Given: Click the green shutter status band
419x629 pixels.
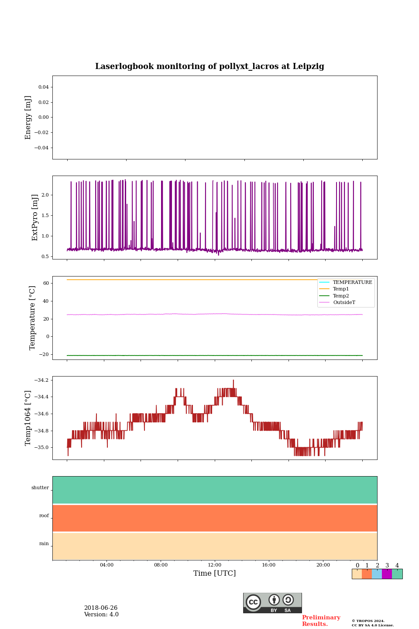Looking at the screenshot, I should [x=215, y=490].
